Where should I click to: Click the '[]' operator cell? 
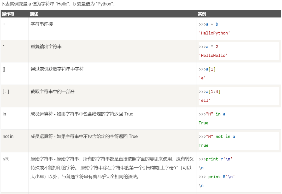(x=4, y=69)
